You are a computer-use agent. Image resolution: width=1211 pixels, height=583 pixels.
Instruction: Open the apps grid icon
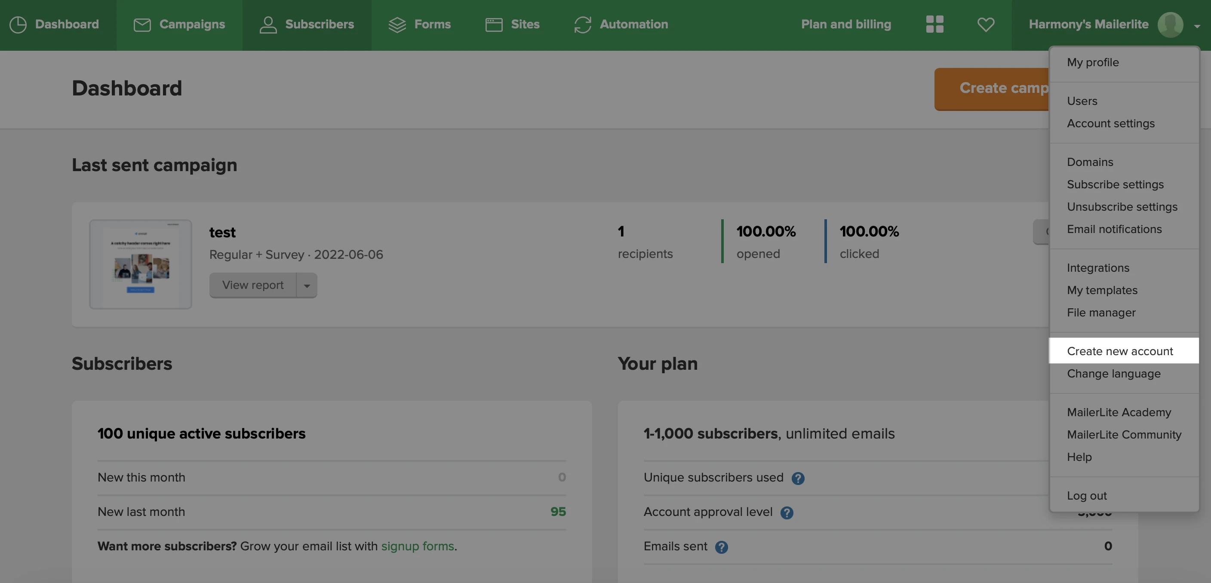934,25
